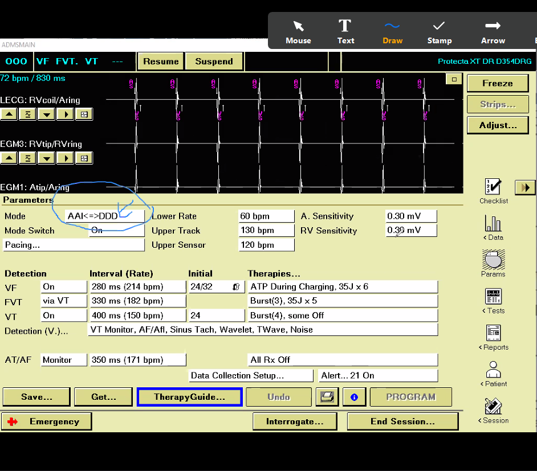This screenshot has width=537, height=471.
Task: Click the Get... button
Action: pyautogui.click(x=103, y=397)
